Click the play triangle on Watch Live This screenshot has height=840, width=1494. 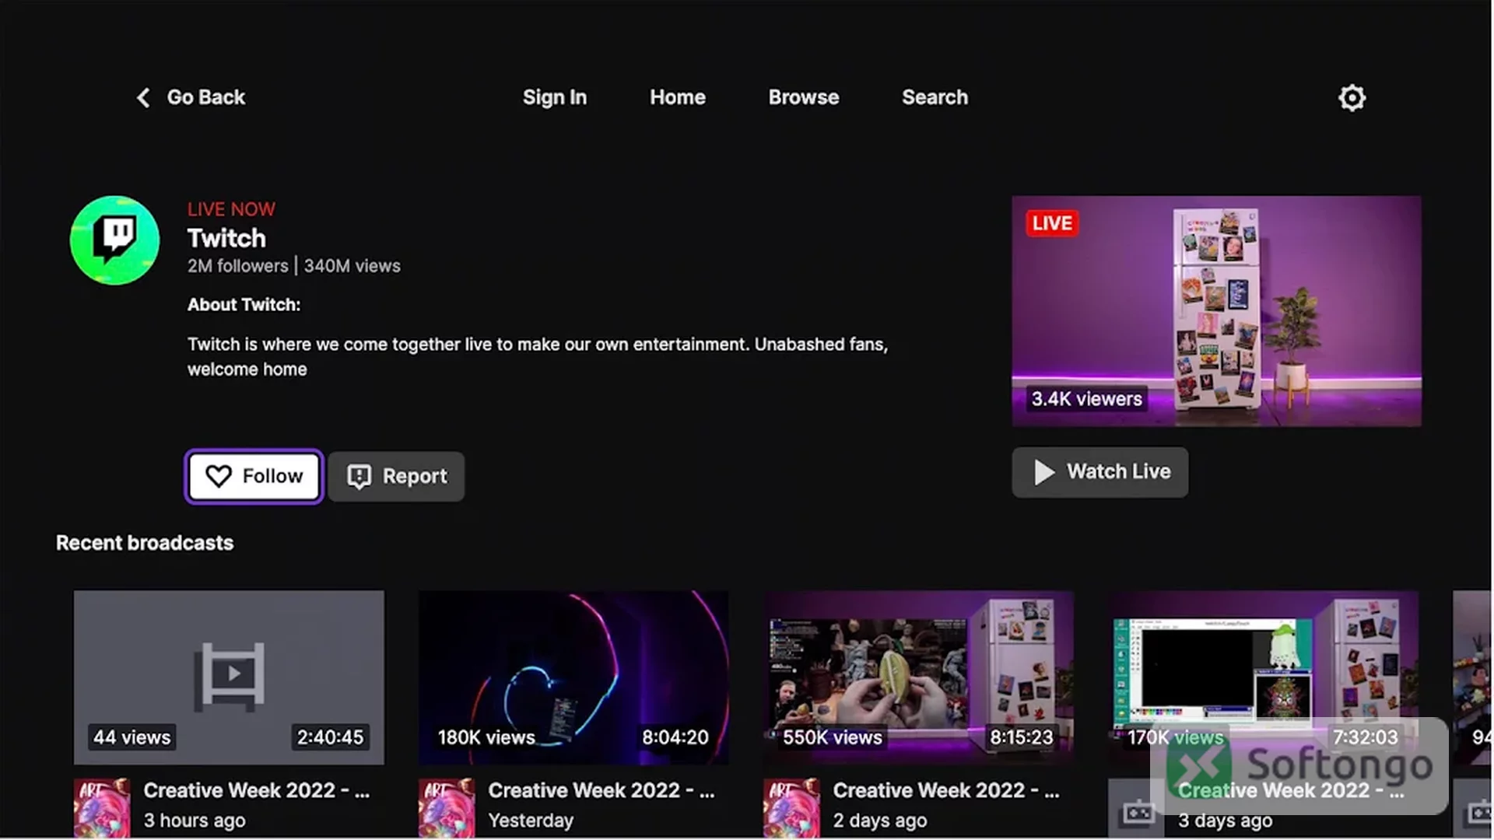click(x=1044, y=472)
